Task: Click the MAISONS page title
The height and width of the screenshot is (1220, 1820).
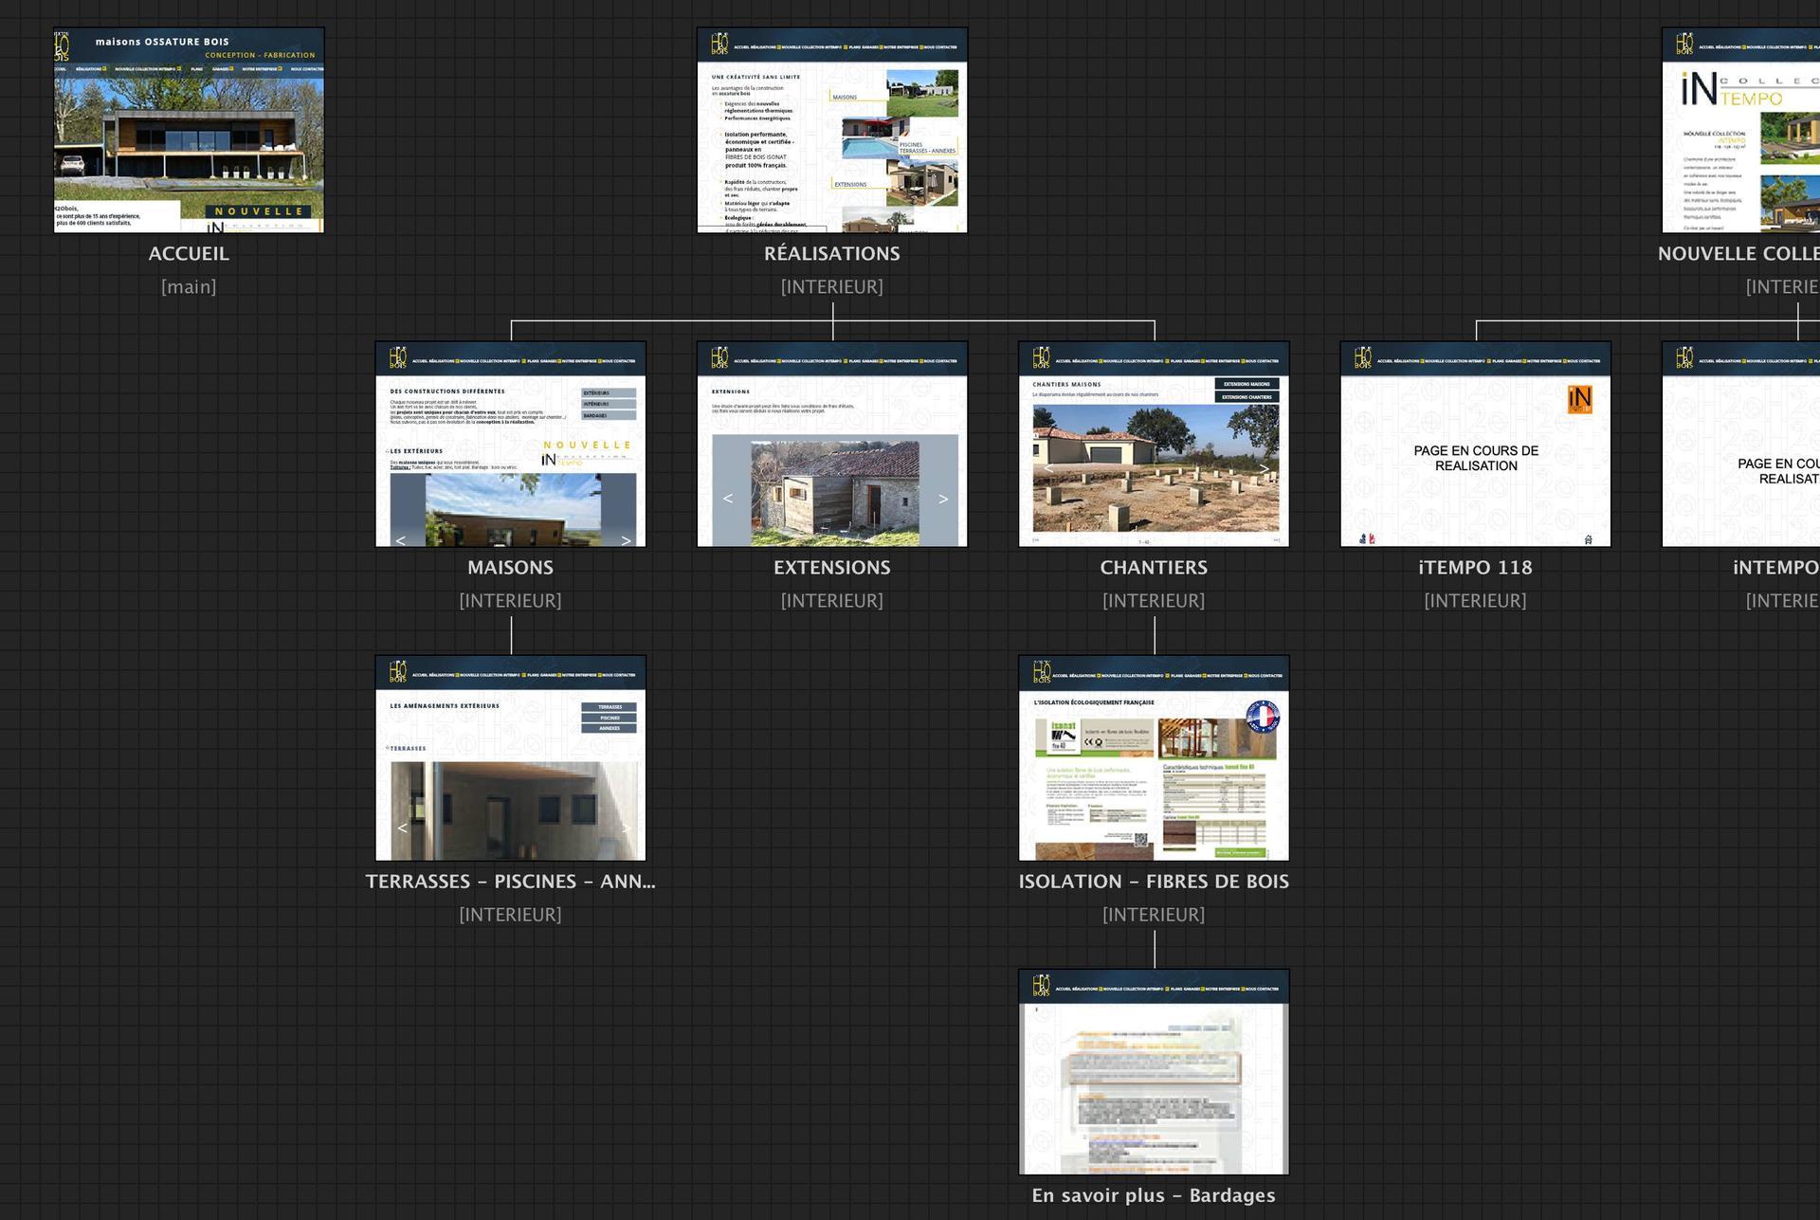Action: click(x=510, y=567)
